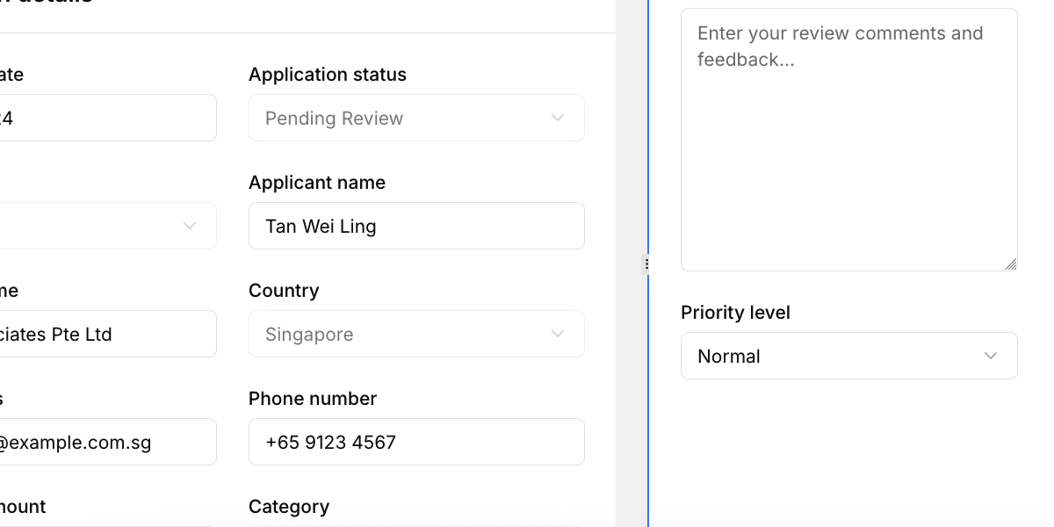Click the Category label
The image size is (1054, 527).
(289, 507)
